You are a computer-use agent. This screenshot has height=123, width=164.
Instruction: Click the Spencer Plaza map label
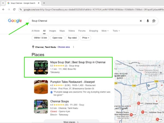click(156, 95)
